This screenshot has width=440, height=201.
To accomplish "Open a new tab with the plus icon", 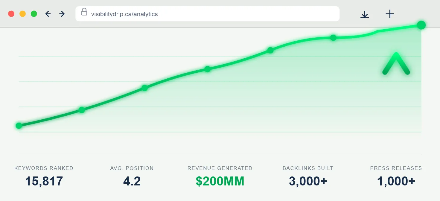I will coord(389,13).
